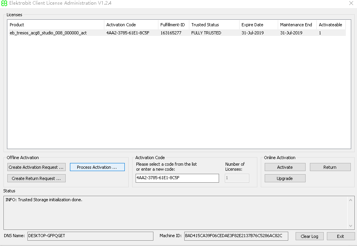Sort by Maintenance End column header

pos(297,25)
